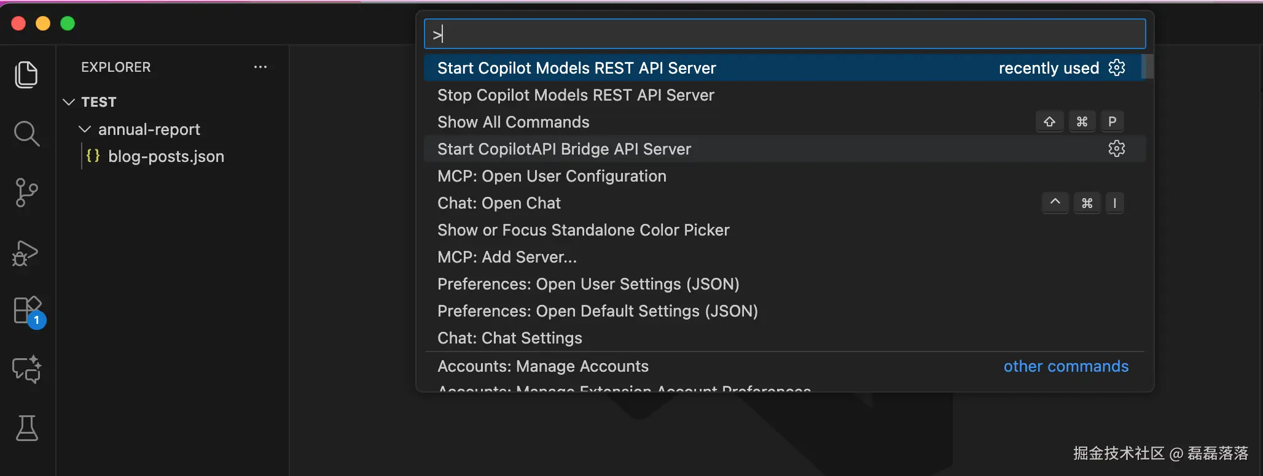1263x476 pixels.
Task: Open the Chat view icon
Action: click(x=26, y=369)
